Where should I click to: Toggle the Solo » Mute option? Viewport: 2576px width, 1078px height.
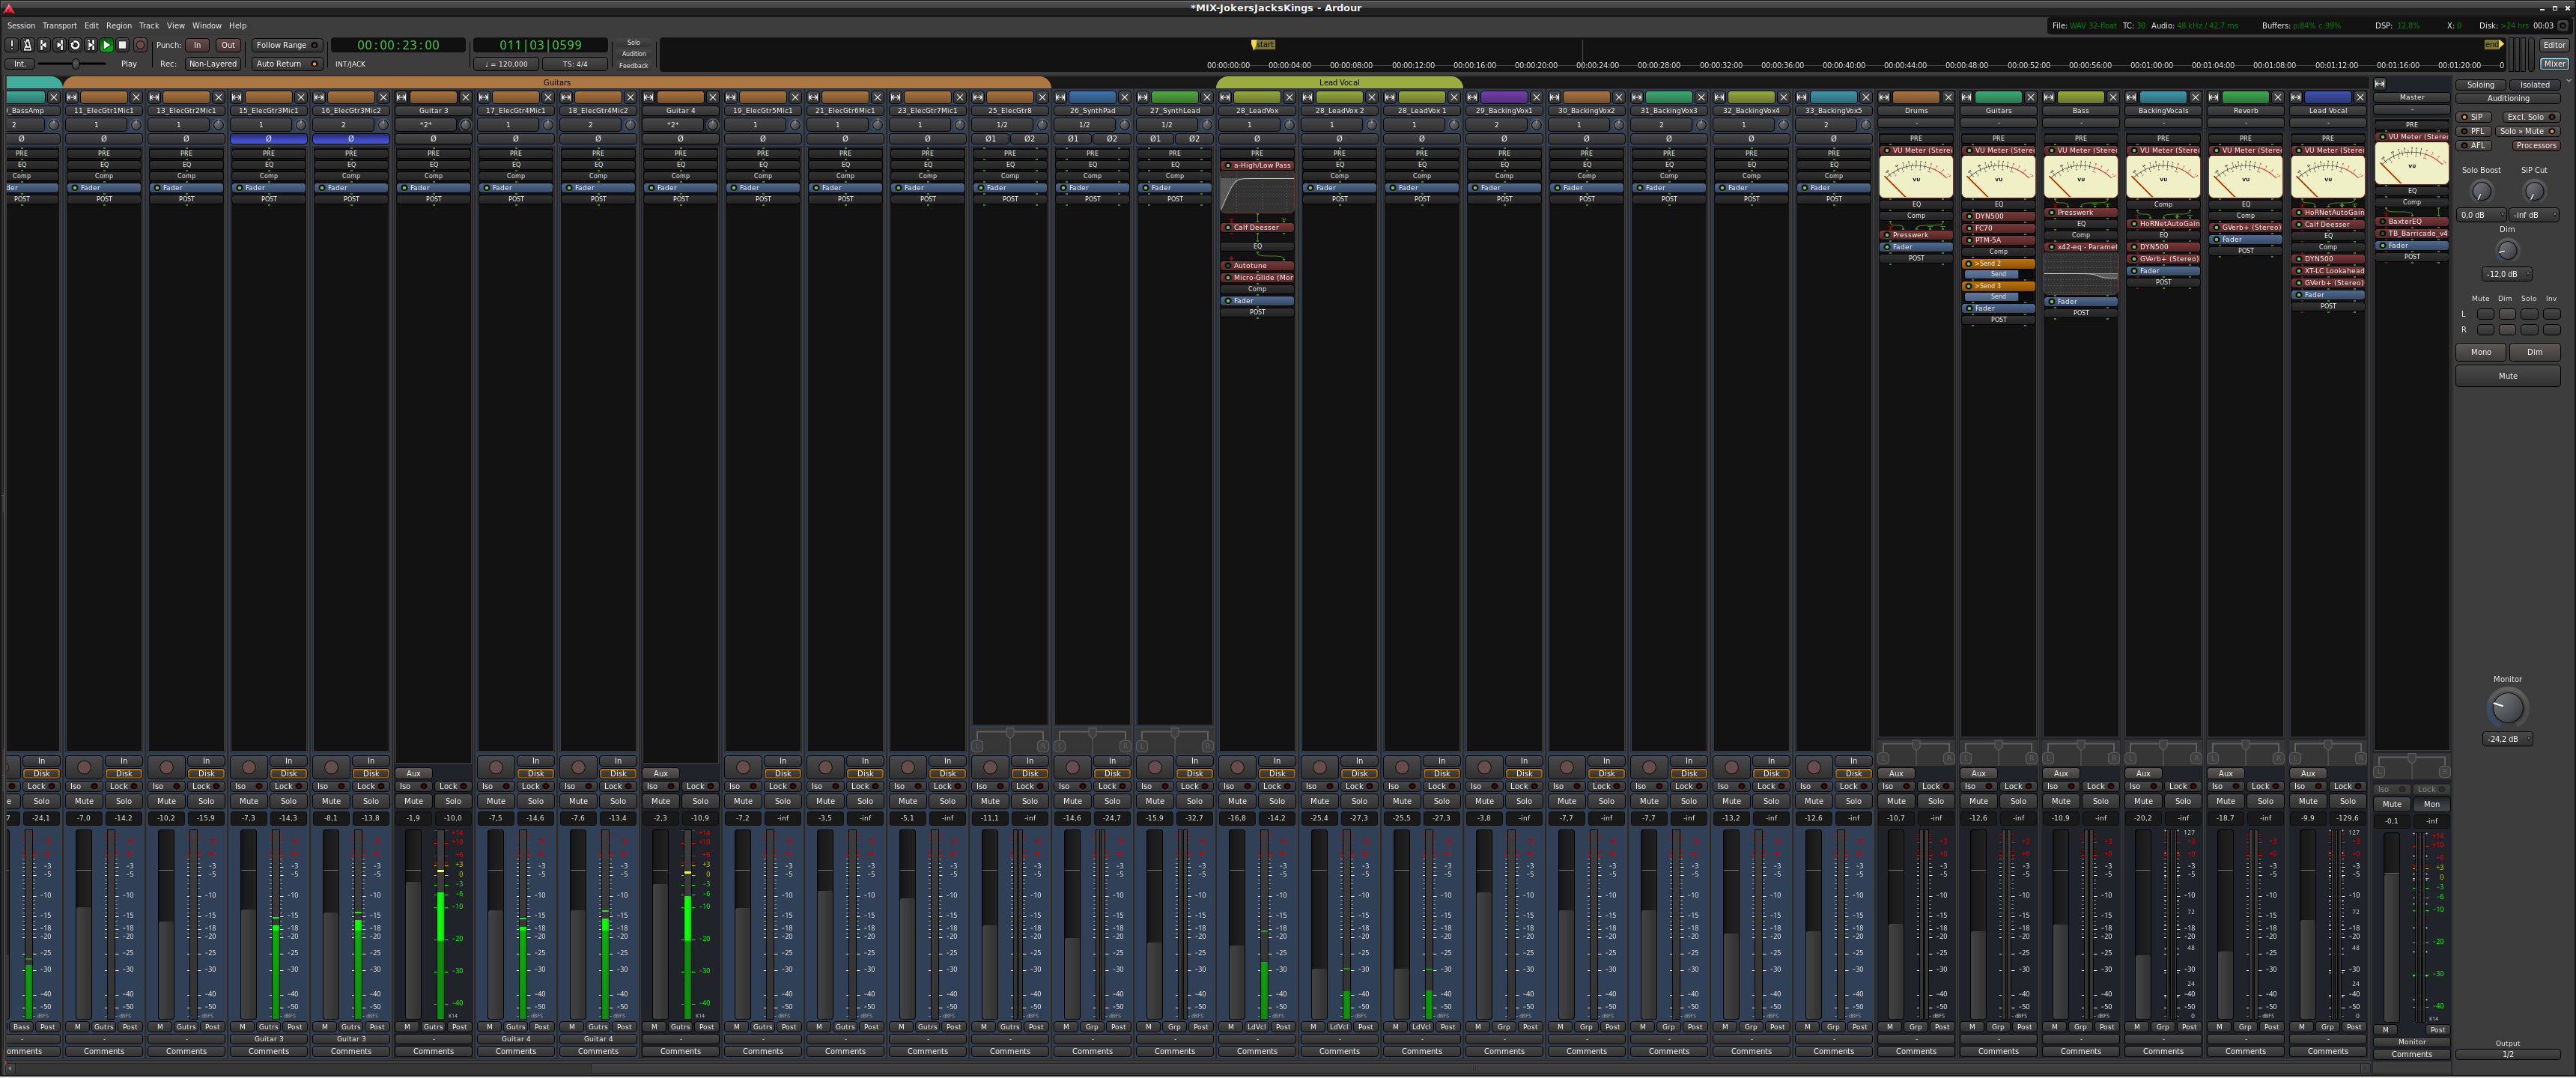[2528, 131]
